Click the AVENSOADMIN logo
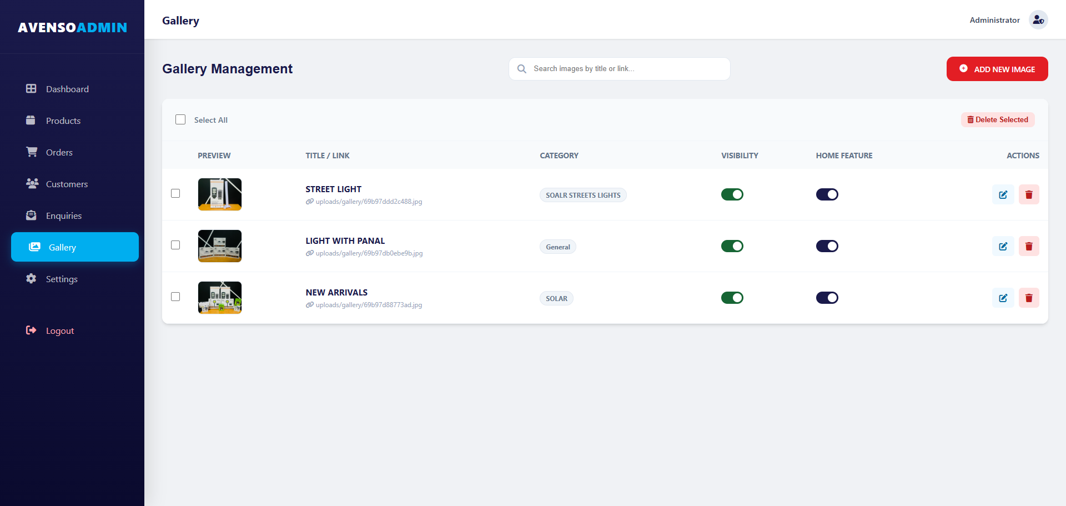The width and height of the screenshot is (1066, 506). click(72, 27)
